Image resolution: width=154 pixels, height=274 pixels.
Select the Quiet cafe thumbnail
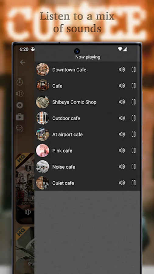[43, 183]
